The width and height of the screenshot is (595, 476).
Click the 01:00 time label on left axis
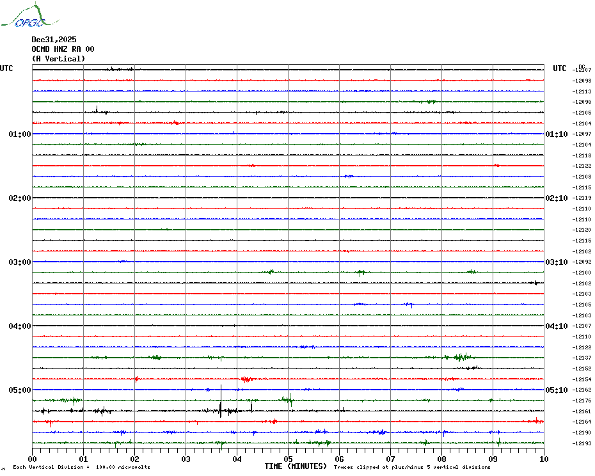[x=20, y=134]
